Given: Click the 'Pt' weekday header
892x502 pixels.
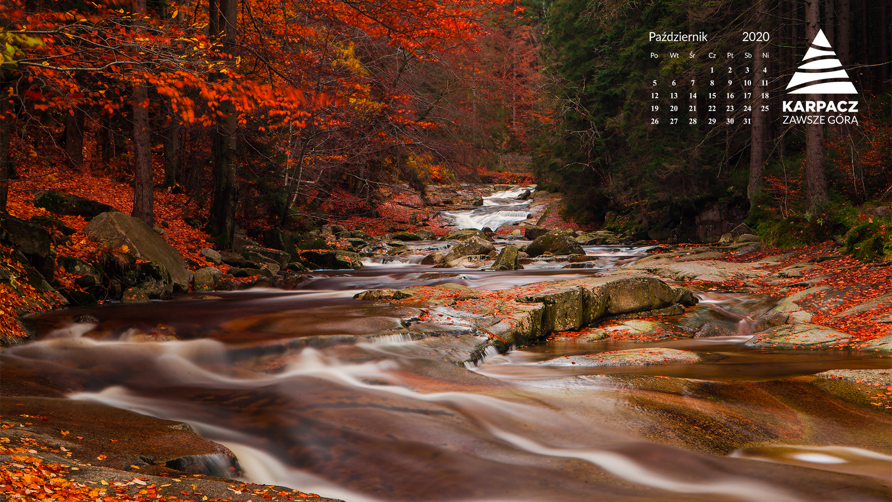Looking at the screenshot, I should (730, 55).
